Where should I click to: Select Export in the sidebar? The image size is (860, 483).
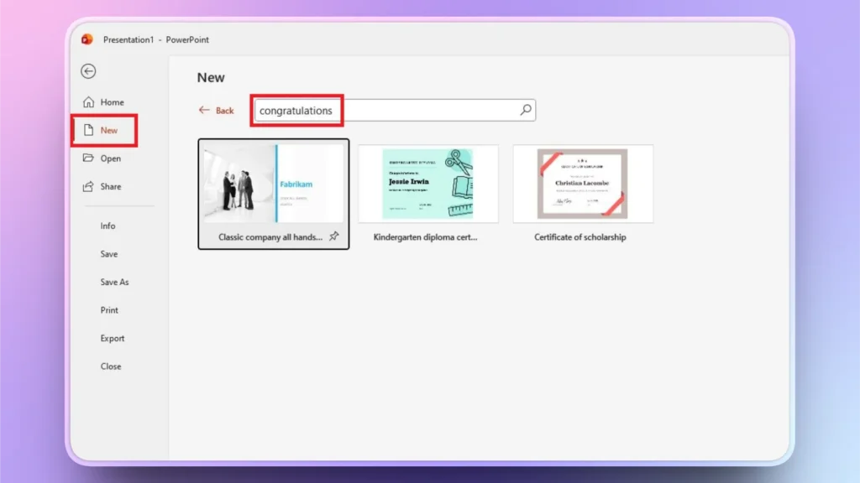click(111, 338)
